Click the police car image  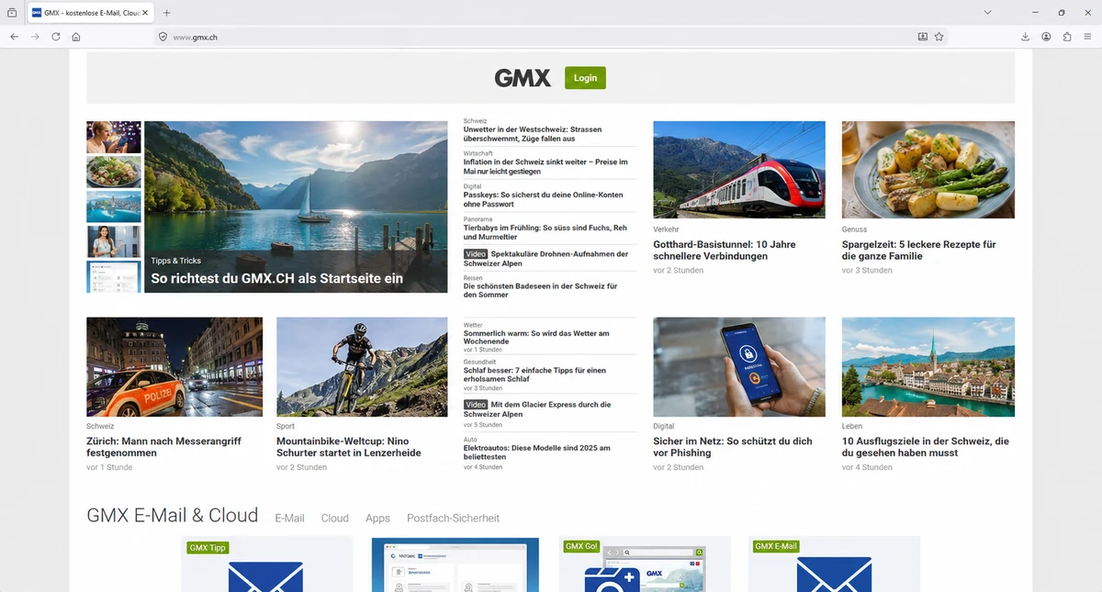pyautogui.click(x=174, y=367)
